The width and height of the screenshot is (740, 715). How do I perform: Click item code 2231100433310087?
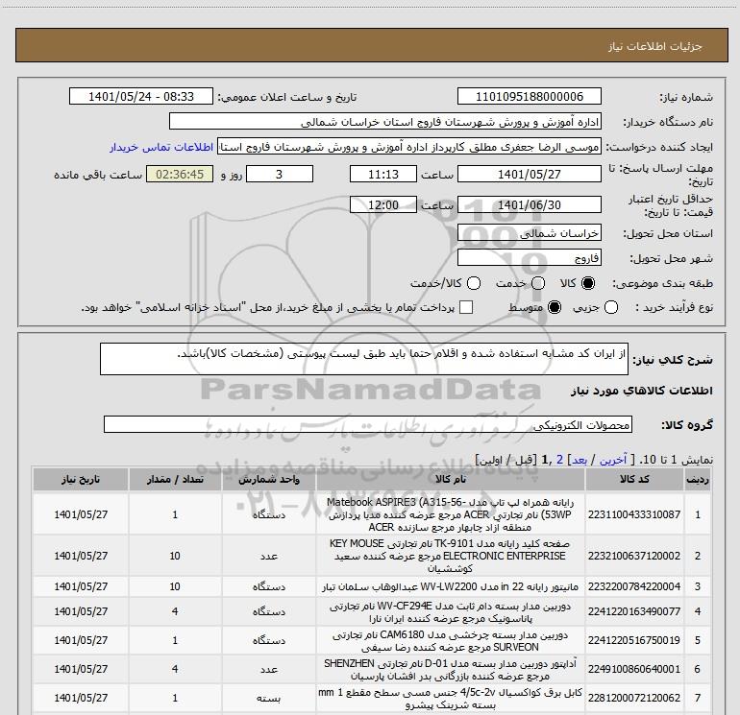pos(634,514)
